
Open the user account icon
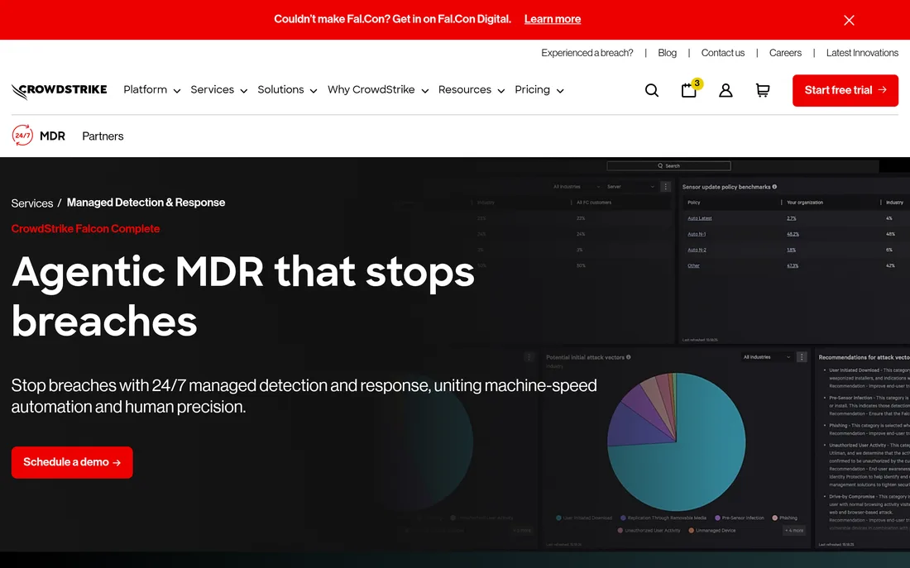click(x=726, y=90)
